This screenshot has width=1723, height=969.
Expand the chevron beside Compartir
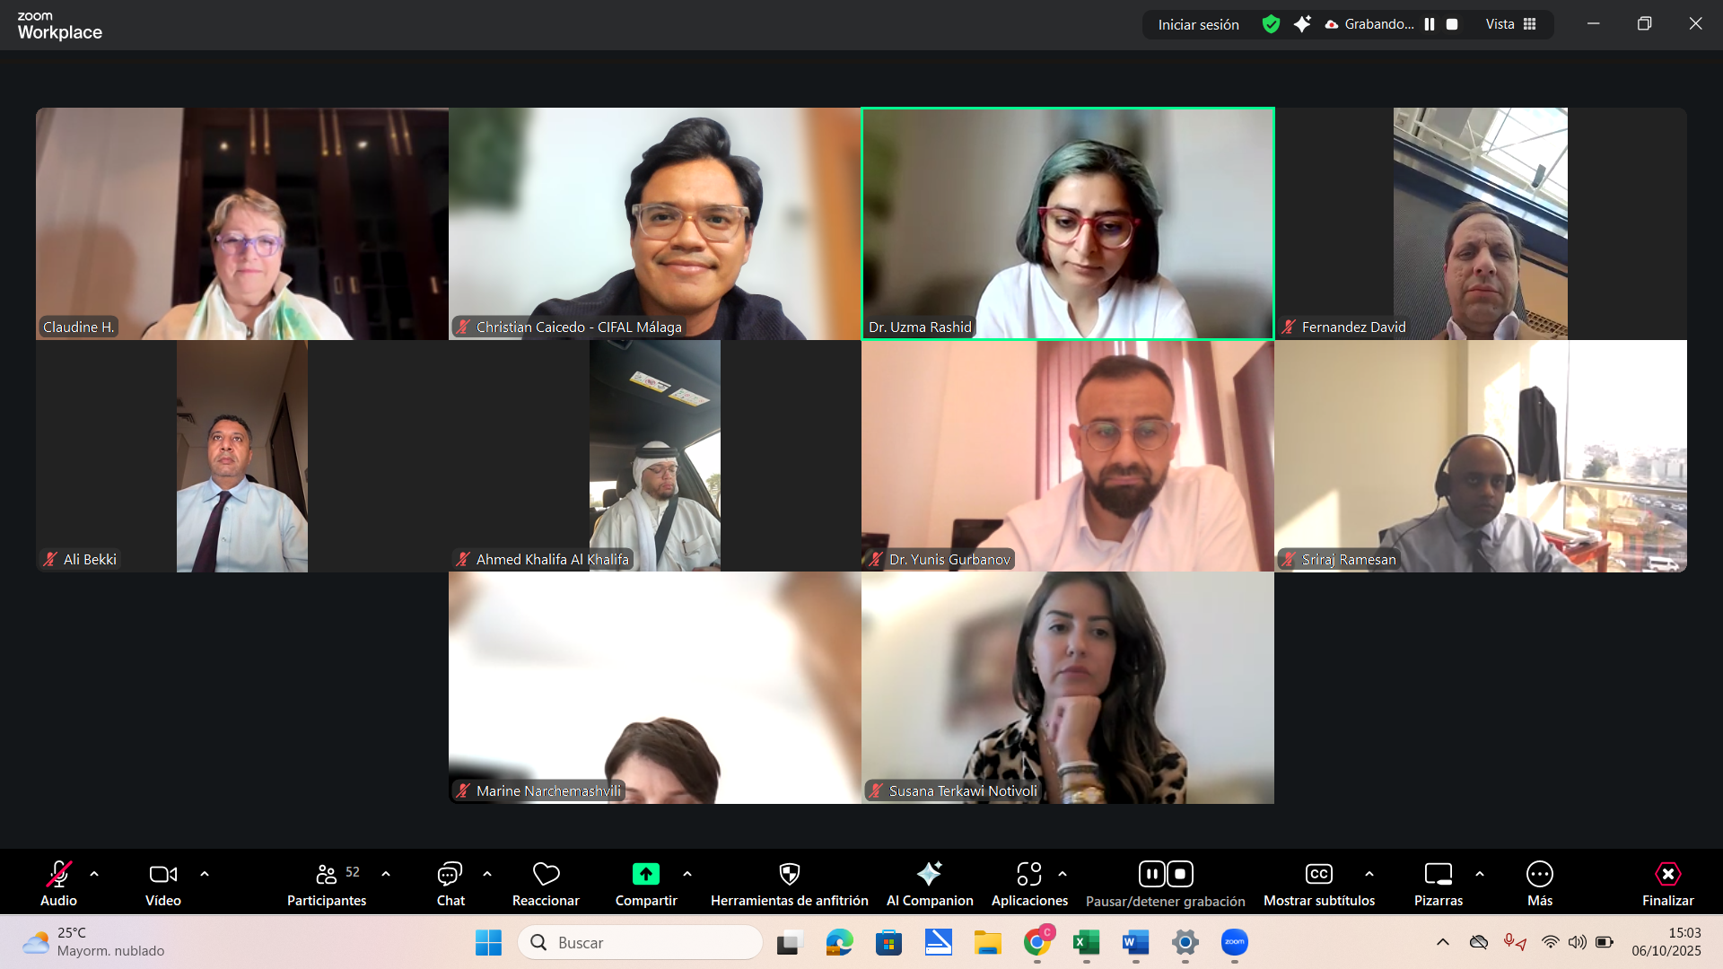tap(687, 874)
